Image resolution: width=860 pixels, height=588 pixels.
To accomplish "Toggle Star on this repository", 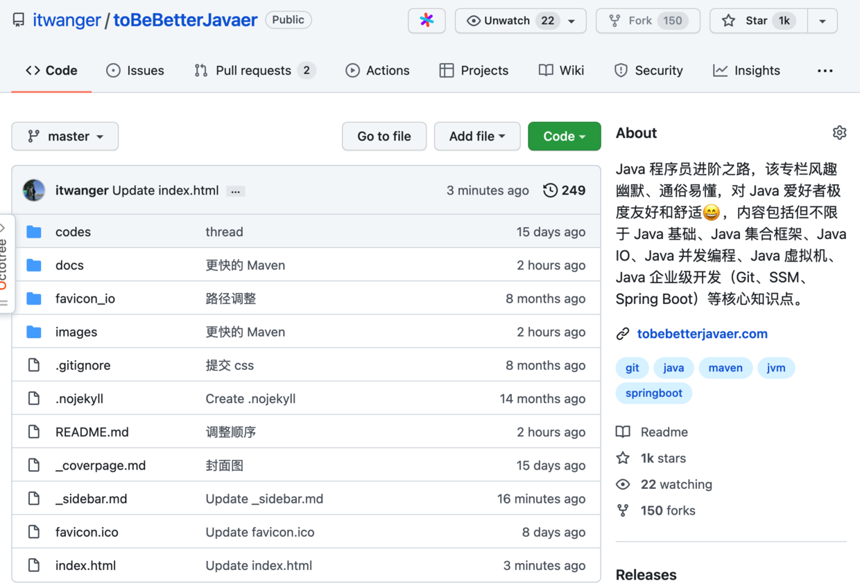I will (758, 21).
